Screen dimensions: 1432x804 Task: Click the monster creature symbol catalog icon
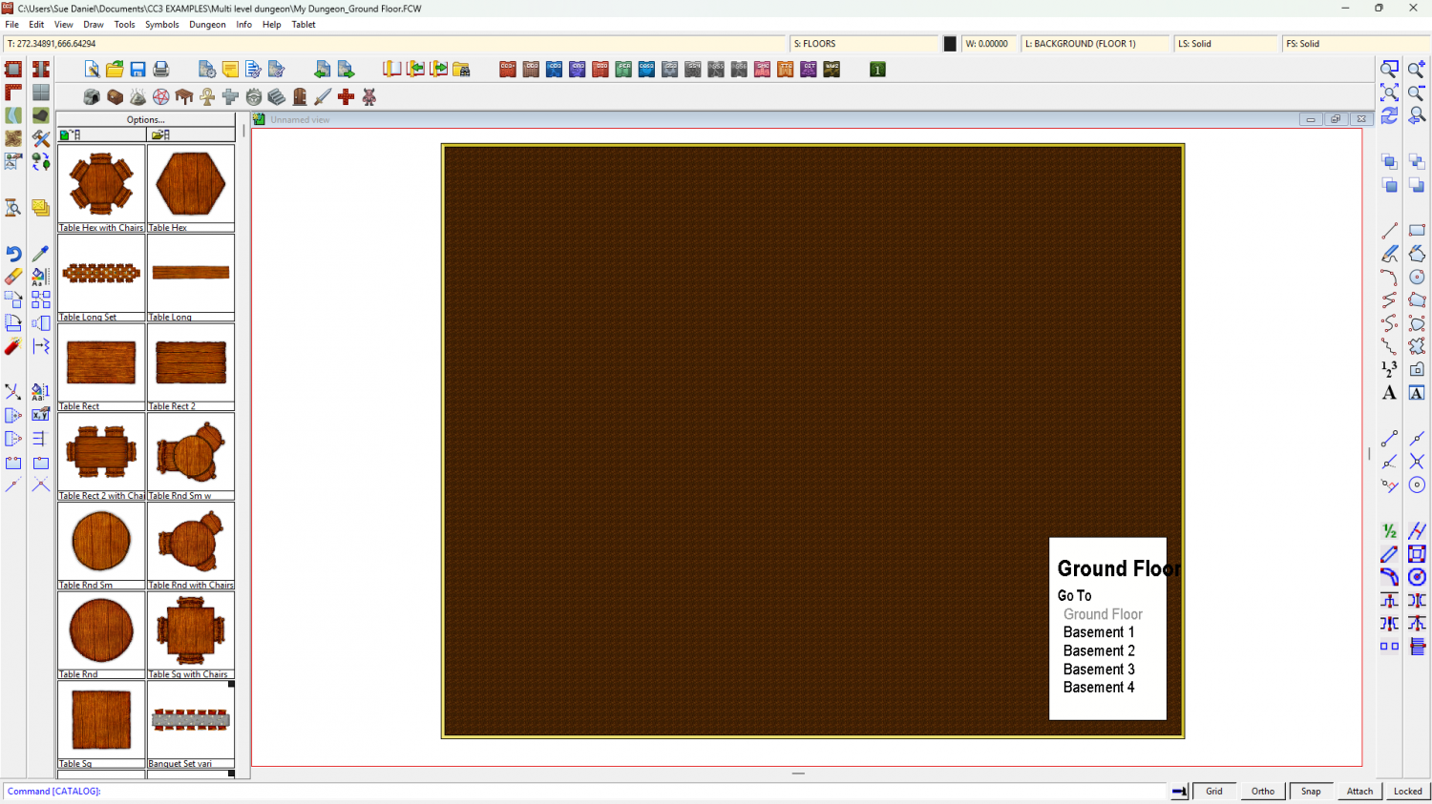point(369,96)
